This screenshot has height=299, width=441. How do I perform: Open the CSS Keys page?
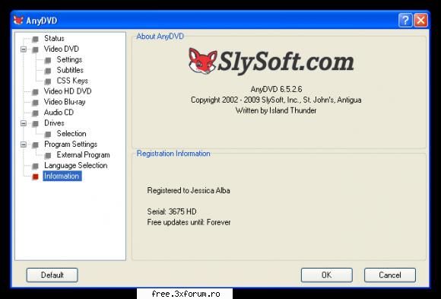pos(72,81)
